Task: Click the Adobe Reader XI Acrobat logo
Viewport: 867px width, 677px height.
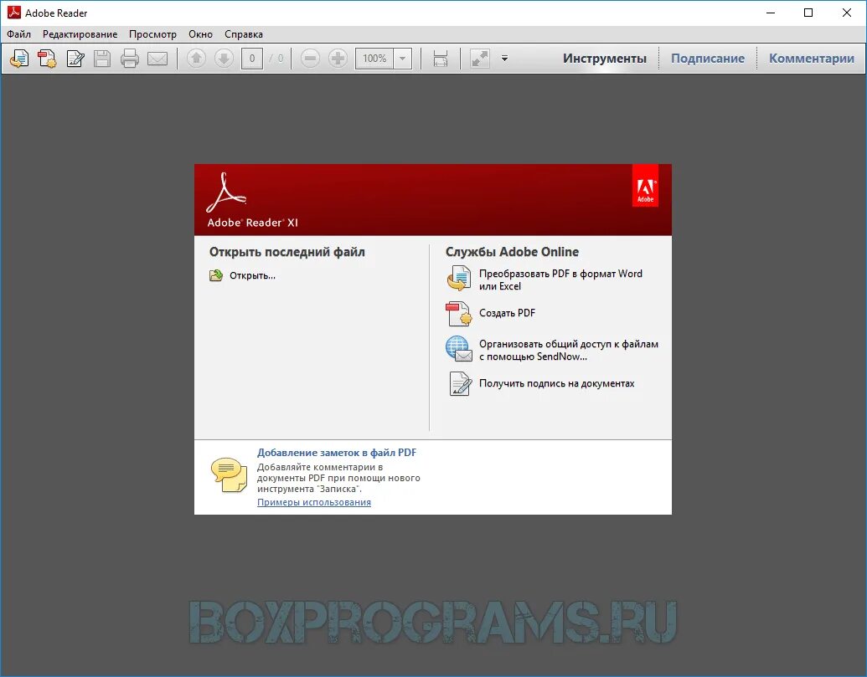Action: coord(226,192)
